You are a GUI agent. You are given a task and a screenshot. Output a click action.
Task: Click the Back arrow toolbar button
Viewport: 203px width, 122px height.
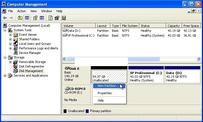tap(5, 18)
